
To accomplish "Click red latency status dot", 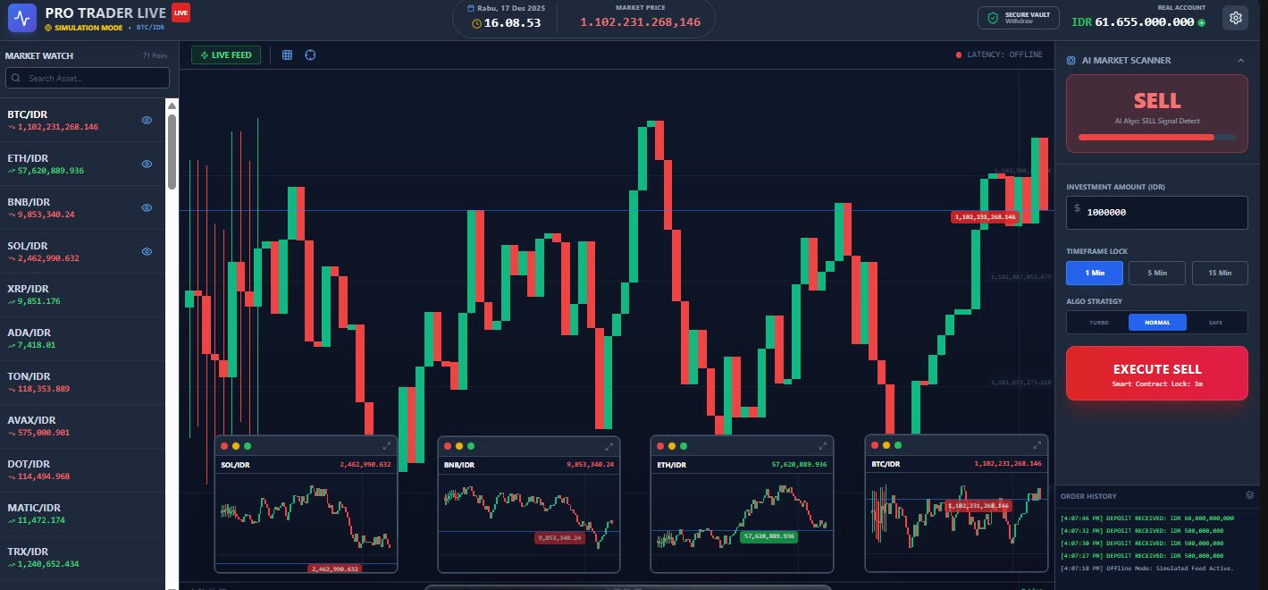I will [959, 55].
